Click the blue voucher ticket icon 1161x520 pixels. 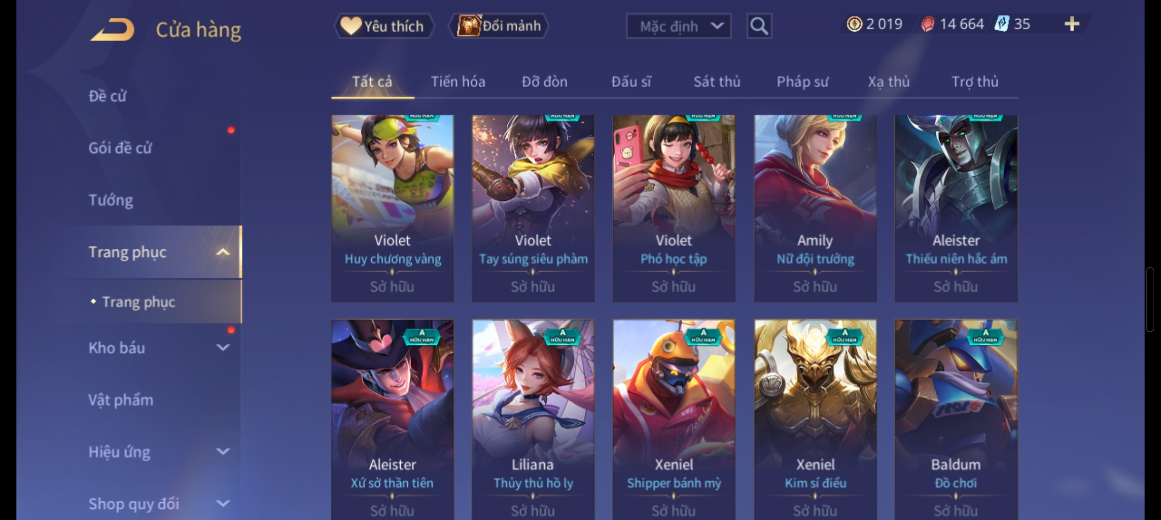coord(1001,24)
